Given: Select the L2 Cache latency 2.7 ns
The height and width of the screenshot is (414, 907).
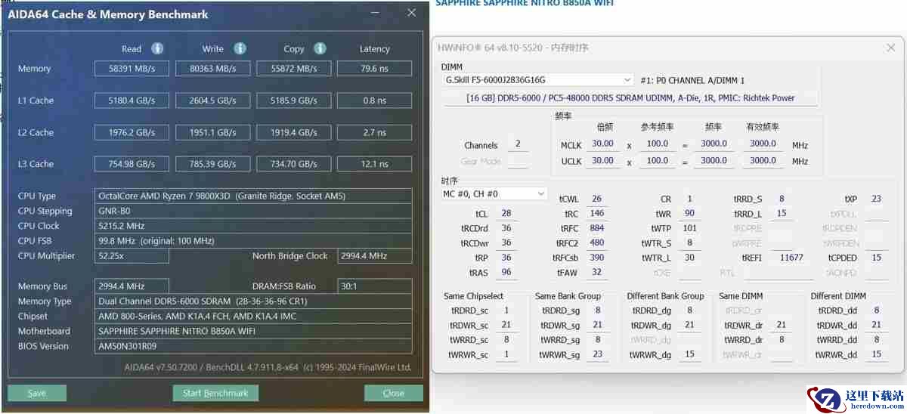Looking at the screenshot, I should pos(374,132).
